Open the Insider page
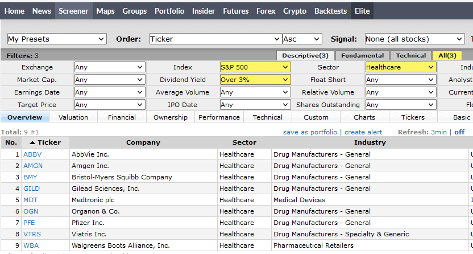The width and height of the screenshot is (473, 254). point(204,11)
